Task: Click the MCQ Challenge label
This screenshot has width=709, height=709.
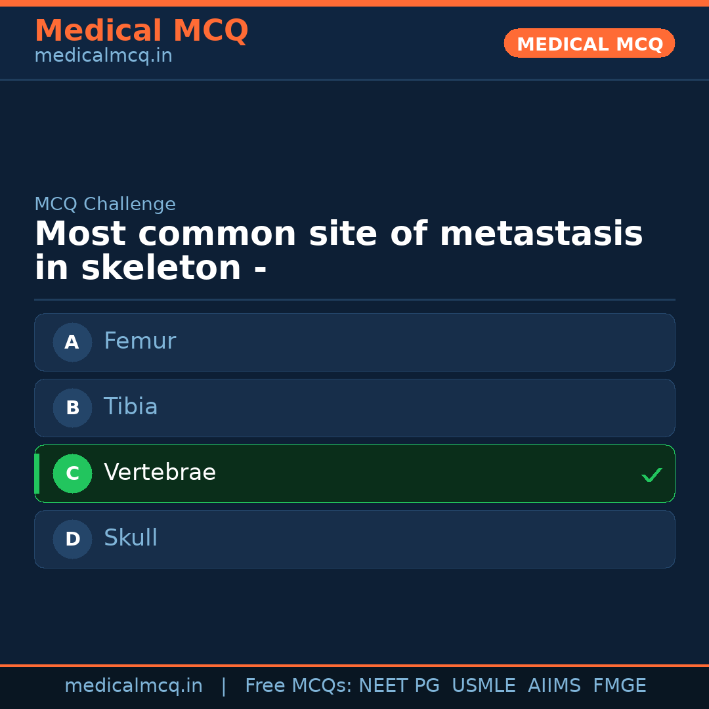Action: [105, 204]
